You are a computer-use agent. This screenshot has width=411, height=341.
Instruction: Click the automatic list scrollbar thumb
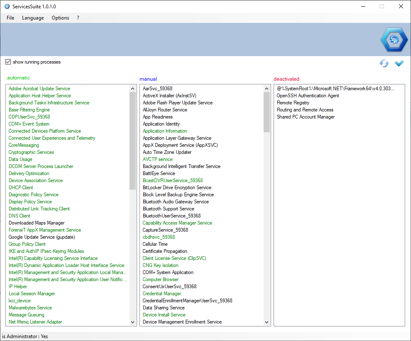pos(133,141)
